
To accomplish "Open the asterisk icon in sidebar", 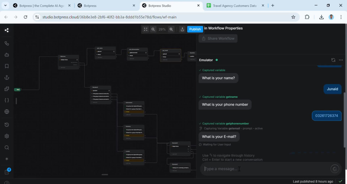I will coord(7,159).
